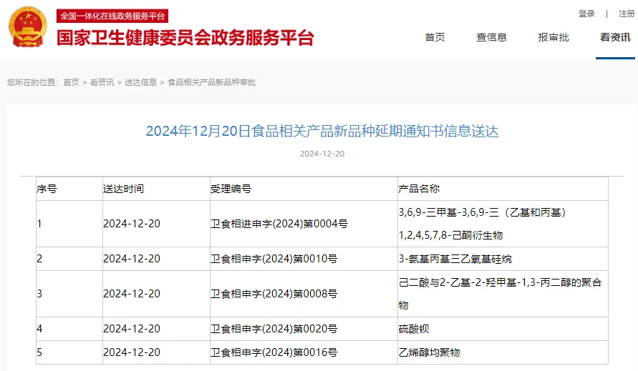This screenshot has height=371, width=638.
Task: Click the platform title 国家卫生健康委员会政务服务平台
Action: point(185,38)
